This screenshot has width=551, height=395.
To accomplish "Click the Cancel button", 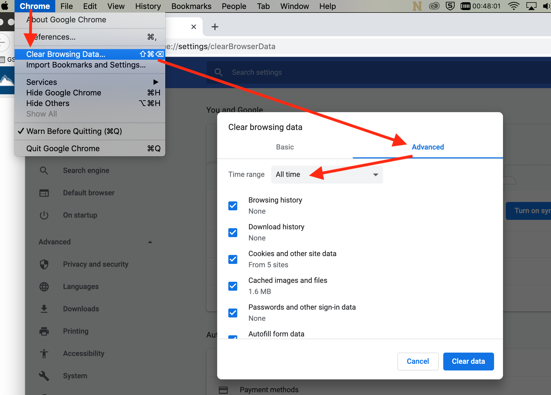I will click(x=418, y=361).
